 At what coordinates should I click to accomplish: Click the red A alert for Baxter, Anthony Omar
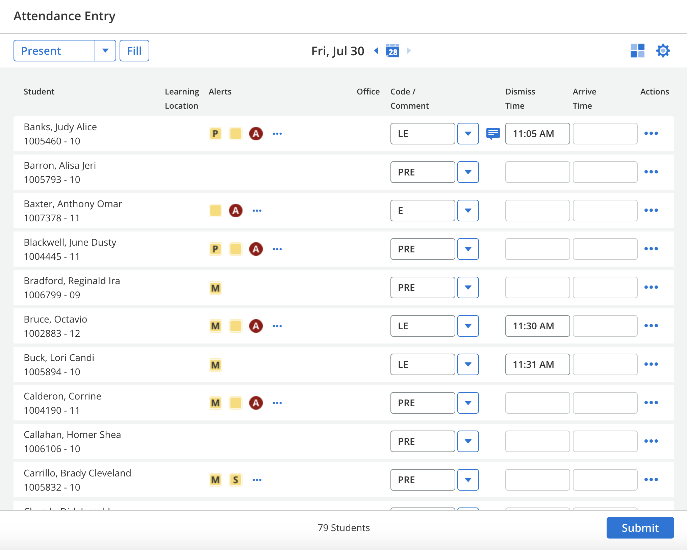tap(236, 210)
